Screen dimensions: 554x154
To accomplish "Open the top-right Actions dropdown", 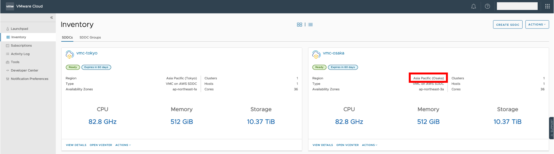I will tap(537, 24).
